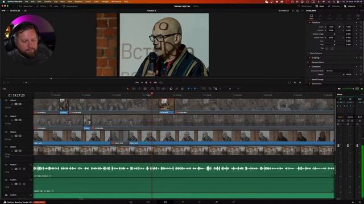Open the Media Pool panel
The image size is (364, 204).
[x=26, y=6]
